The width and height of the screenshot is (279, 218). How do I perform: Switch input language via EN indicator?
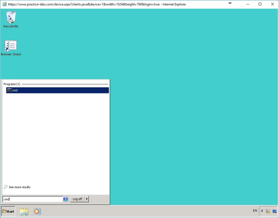255,211
